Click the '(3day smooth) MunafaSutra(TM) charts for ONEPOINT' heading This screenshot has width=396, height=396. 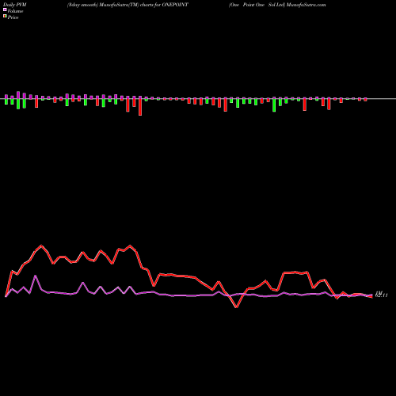128,5
